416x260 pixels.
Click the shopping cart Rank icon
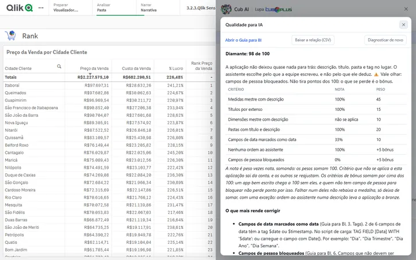pos(10,36)
